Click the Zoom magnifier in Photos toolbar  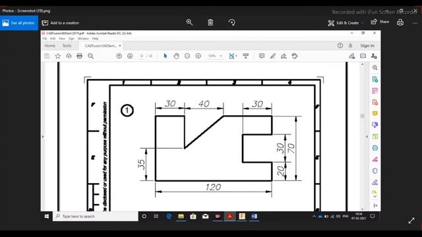tap(189, 22)
